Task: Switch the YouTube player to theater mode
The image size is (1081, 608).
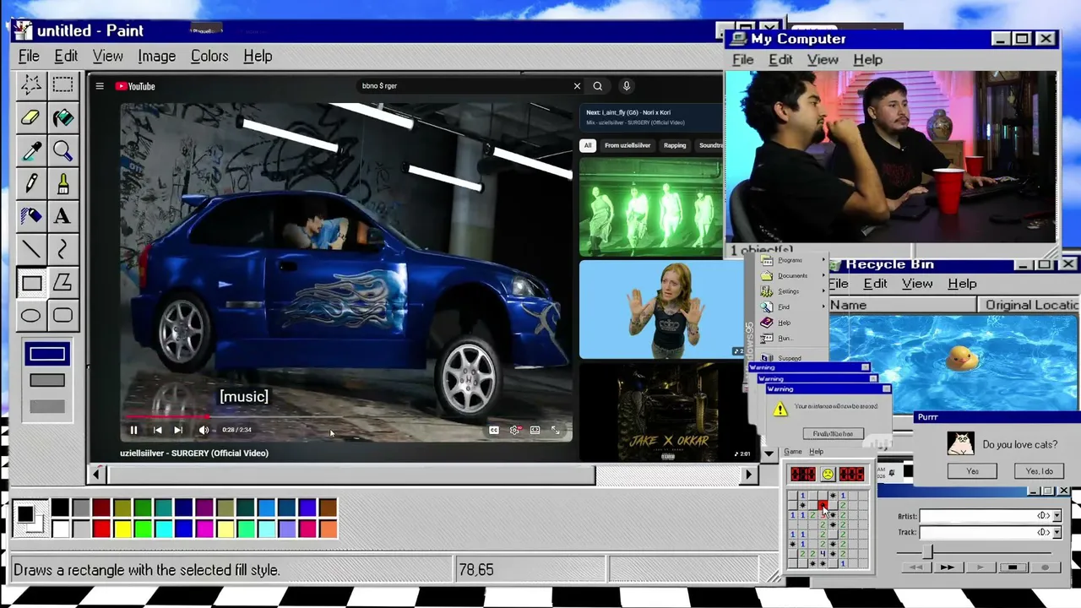Action: point(535,430)
